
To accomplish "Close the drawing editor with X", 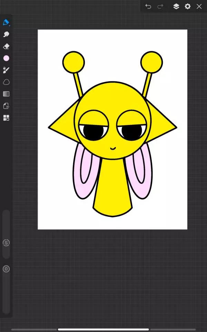I will point(199,6).
